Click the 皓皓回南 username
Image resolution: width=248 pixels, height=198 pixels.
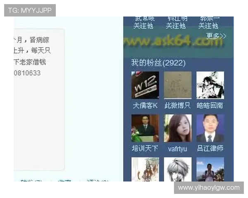210,106
